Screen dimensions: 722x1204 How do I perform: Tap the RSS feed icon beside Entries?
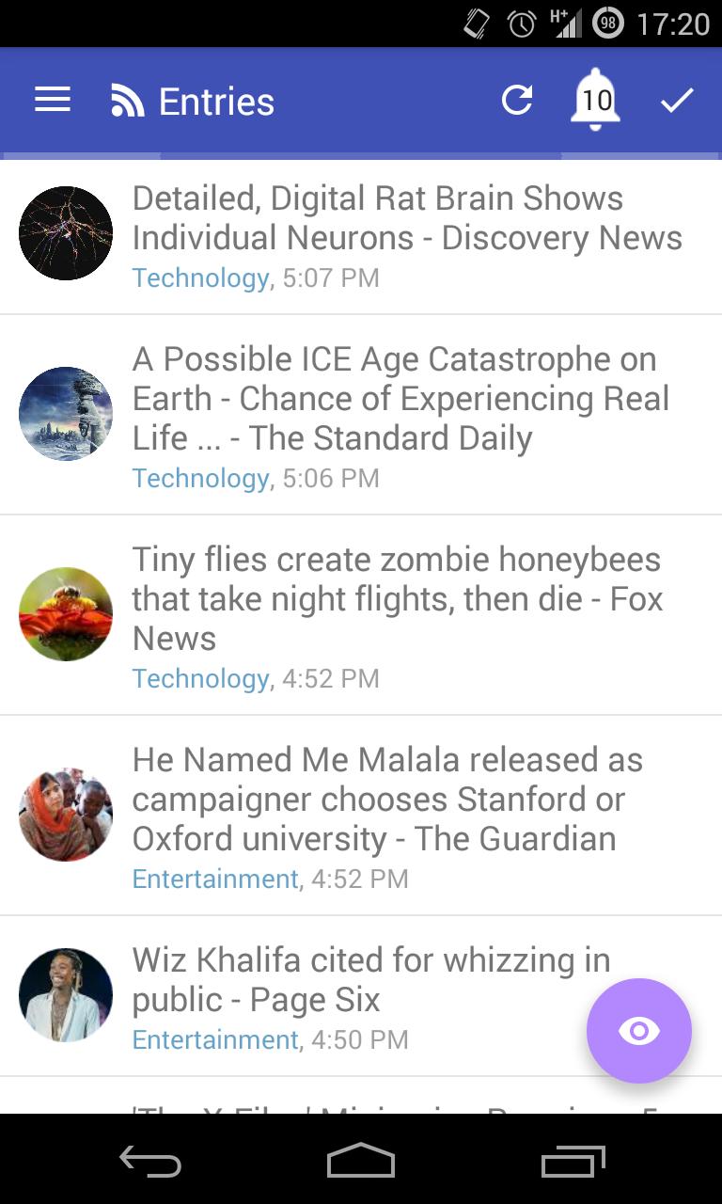[127, 101]
